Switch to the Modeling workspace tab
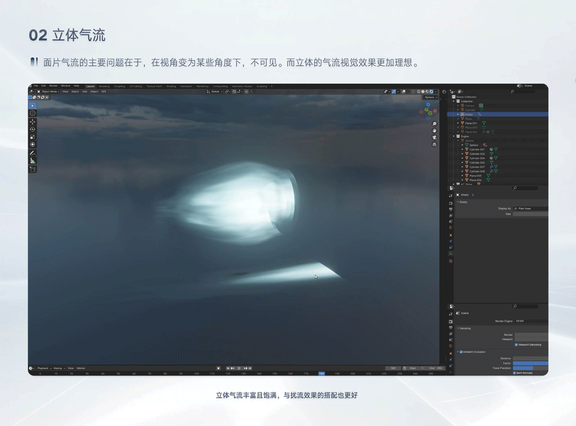The height and width of the screenshot is (426, 576). tap(104, 87)
